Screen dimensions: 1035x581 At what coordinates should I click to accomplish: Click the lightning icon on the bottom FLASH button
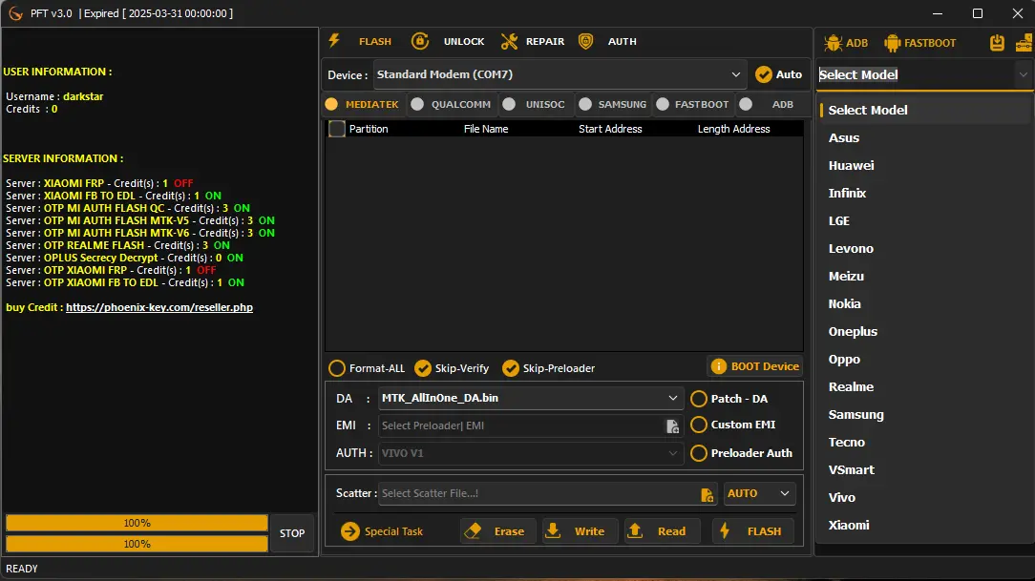(x=725, y=530)
